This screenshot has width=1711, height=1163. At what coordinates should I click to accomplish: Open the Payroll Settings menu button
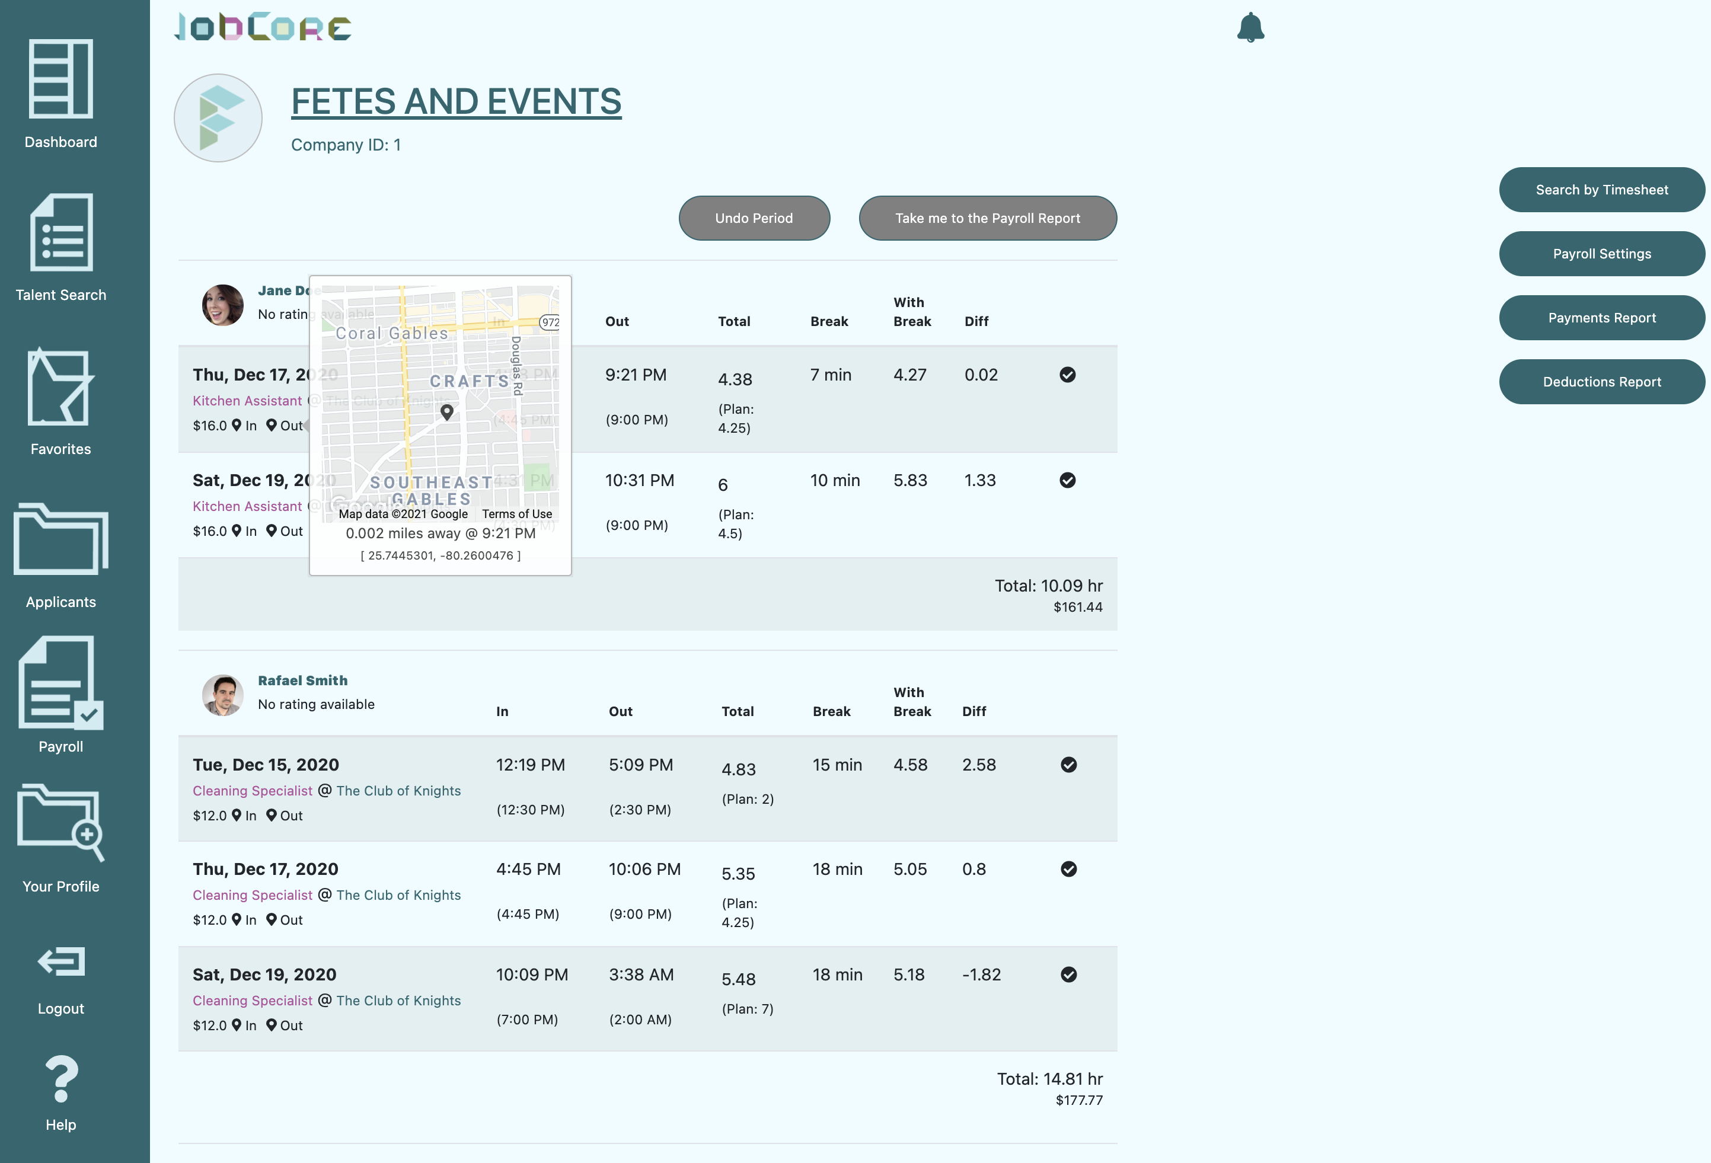coord(1601,254)
